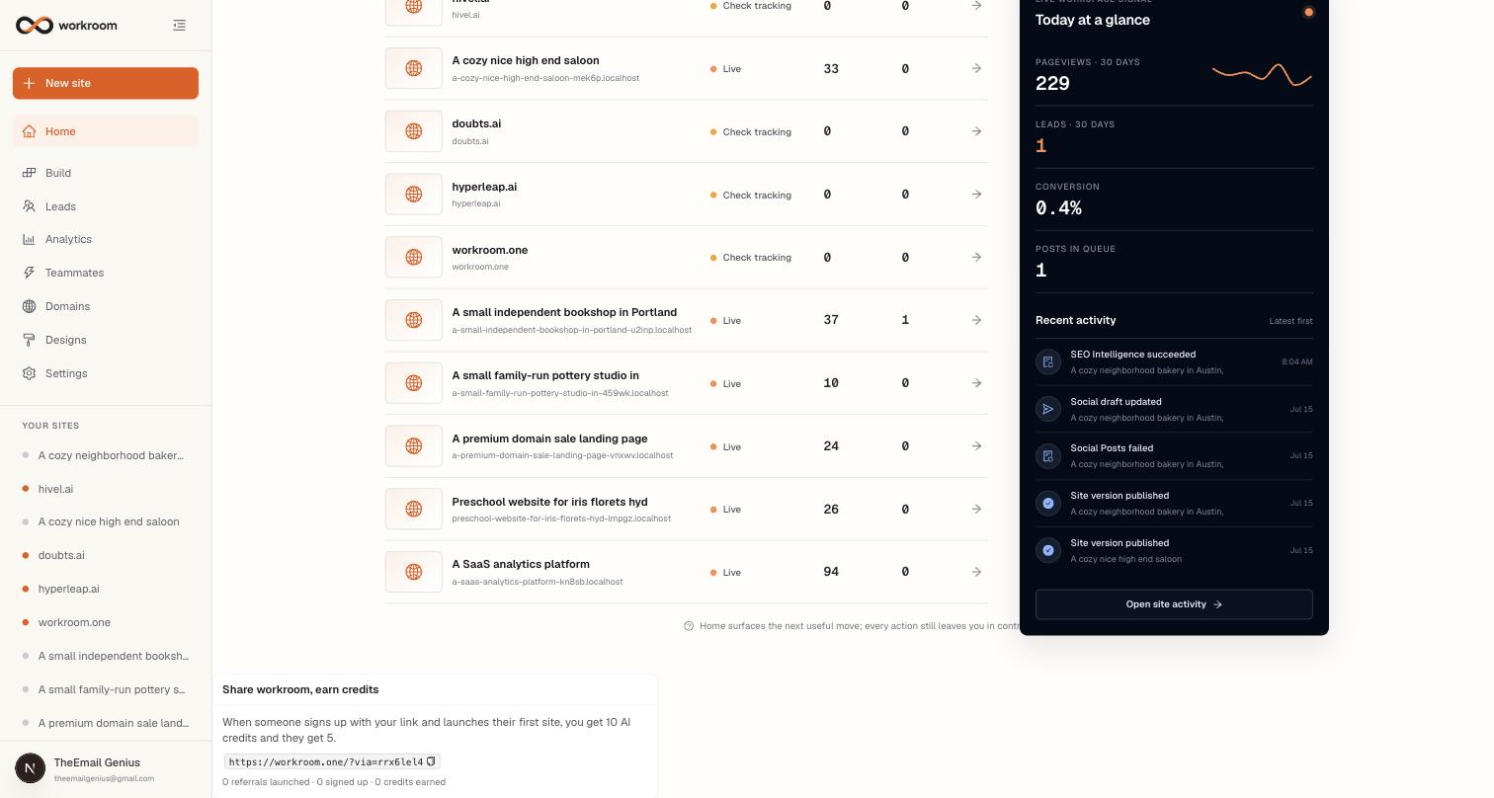Select hyperleap.ai in Your Sites list
1494x798 pixels.
click(106, 589)
